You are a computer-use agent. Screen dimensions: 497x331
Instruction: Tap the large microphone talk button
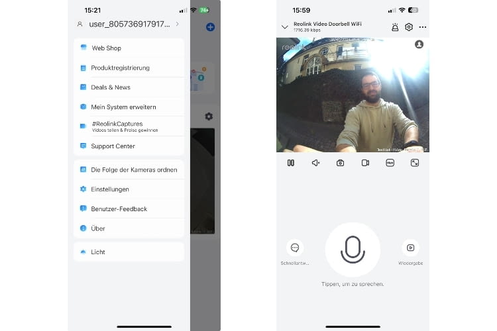coord(353,250)
